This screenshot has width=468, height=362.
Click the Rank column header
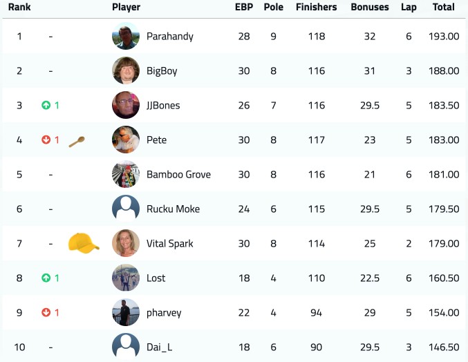click(19, 7)
